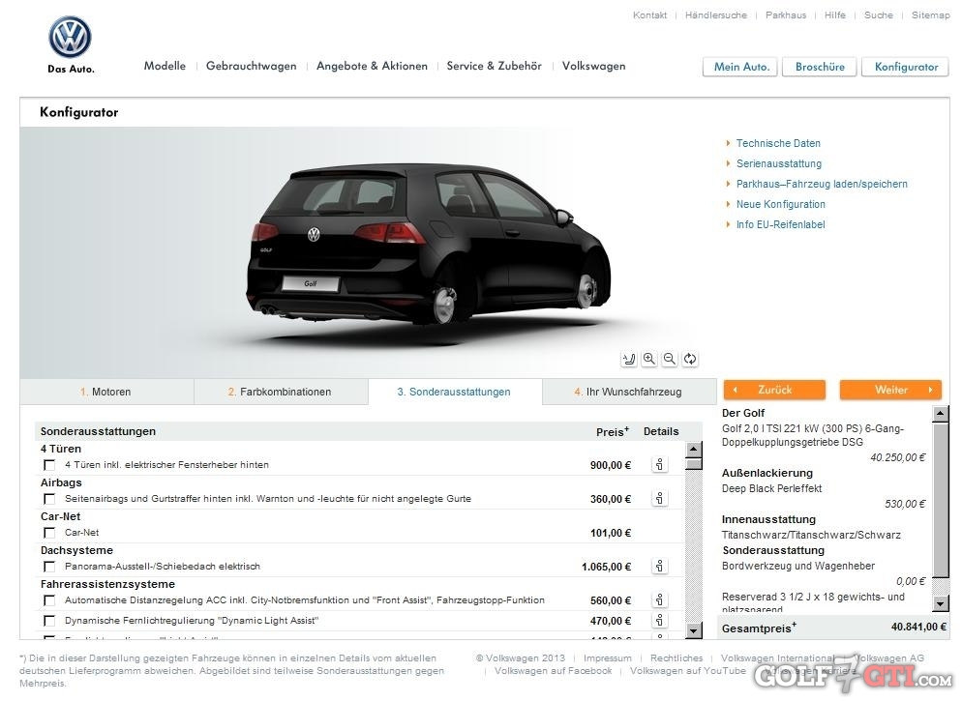Click Deep Black Perleffekt text in summary
Image resolution: width=962 pixels, height=701 pixels.
point(771,488)
